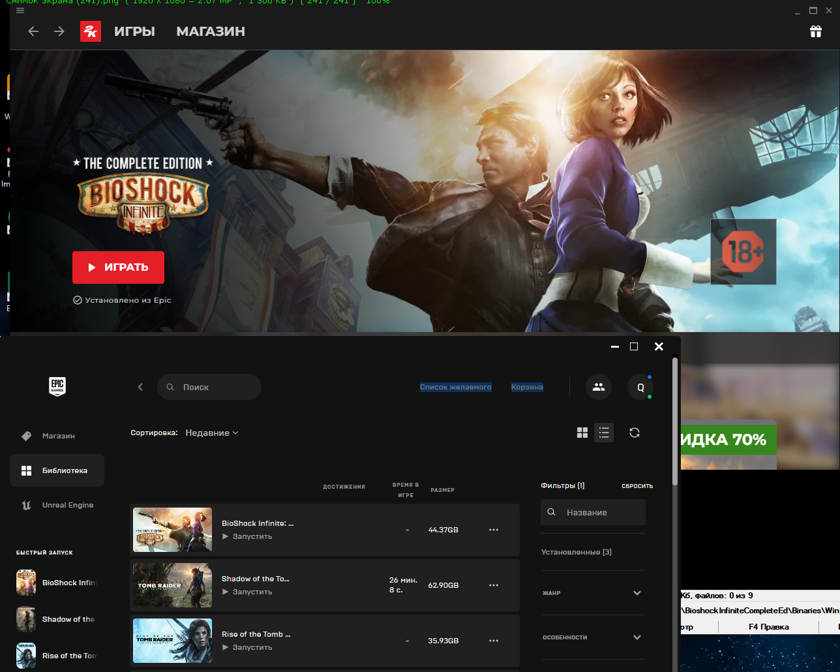This screenshot has width=840, height=672.
Task: Launch Rise of the Tomb Raider via Запустить
Action: coord(247,647)
